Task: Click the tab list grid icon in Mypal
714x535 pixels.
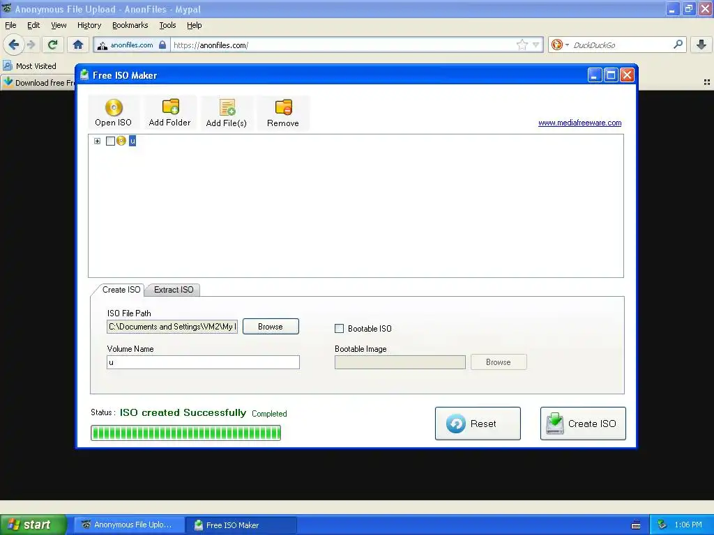Action: click(707, 82)
